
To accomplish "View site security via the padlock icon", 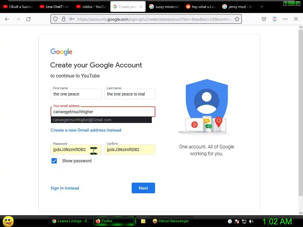I will click(64, 19).
